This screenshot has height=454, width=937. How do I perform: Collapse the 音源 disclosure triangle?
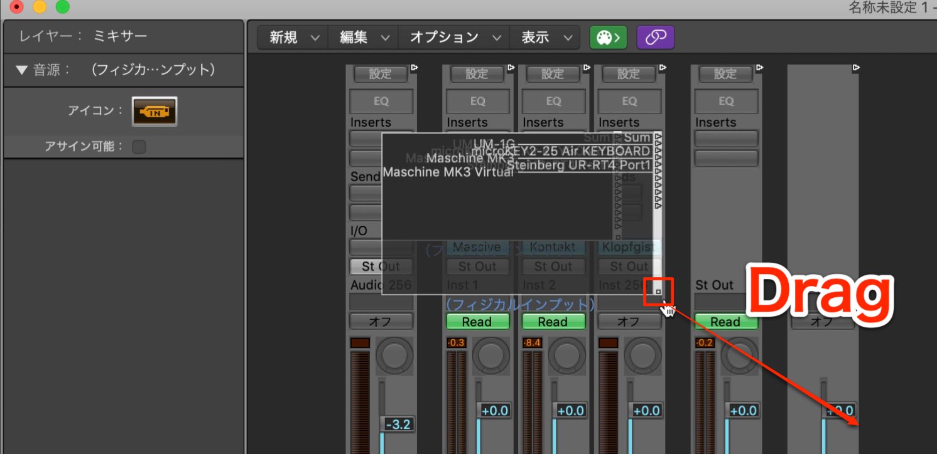coord(22,70)
